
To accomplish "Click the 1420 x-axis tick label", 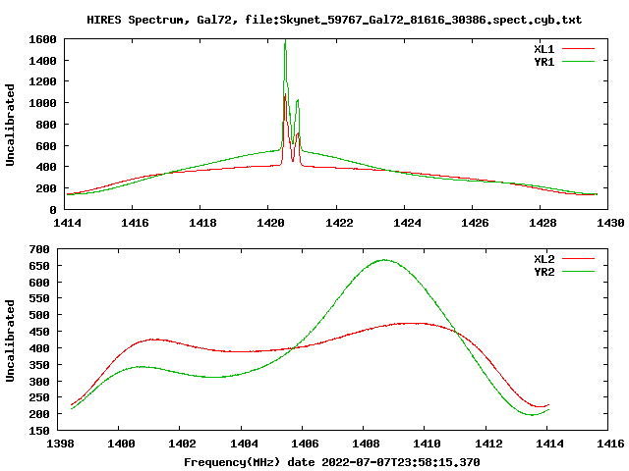I will 271,223.
